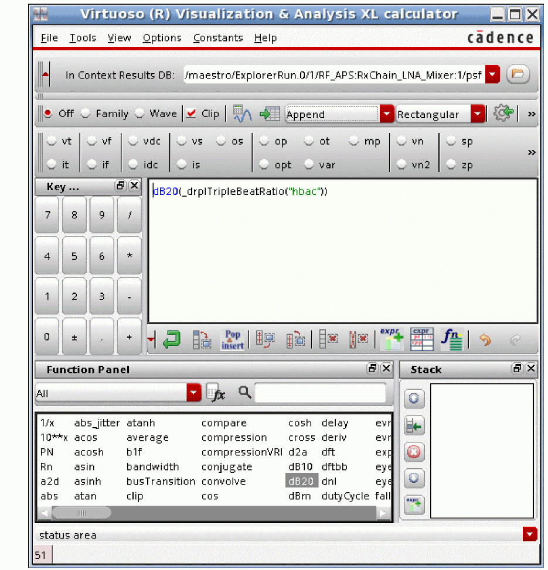The image size is (548, 570).
Task: Click Stack panel red delete icon
Action: click(x=414, y=452)
